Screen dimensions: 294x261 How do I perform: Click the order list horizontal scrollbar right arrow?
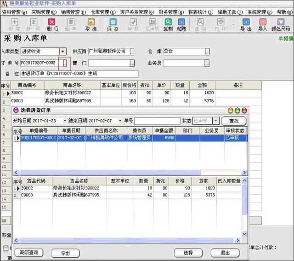click(244, 172)
